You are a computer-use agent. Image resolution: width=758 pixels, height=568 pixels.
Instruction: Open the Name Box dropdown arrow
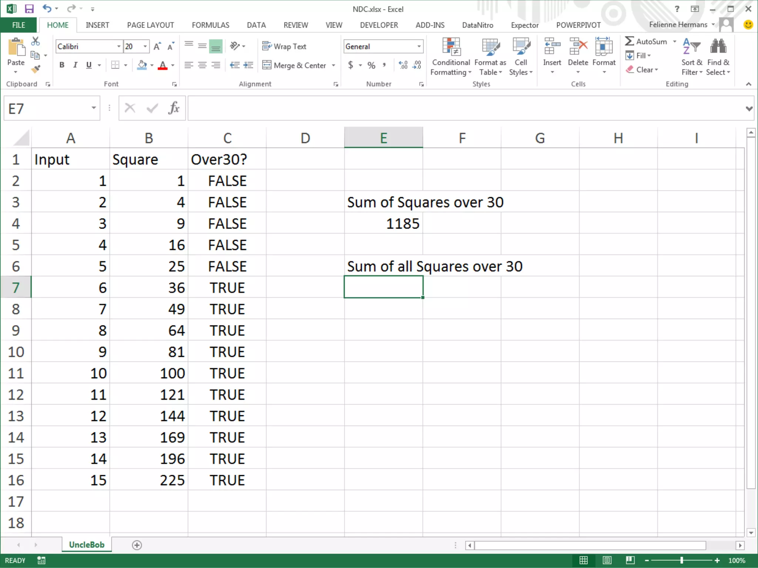coord(94,108)
